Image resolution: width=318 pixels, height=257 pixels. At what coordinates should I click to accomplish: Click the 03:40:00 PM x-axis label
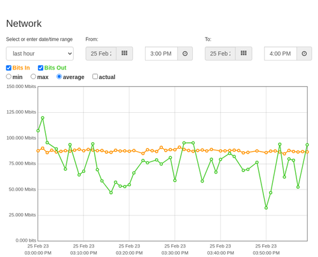coord(221,253)
